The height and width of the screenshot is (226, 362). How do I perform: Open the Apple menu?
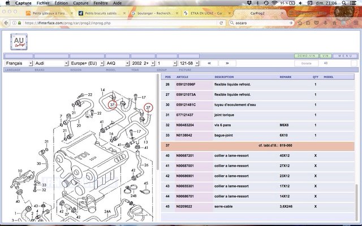(x=7, y=3)
